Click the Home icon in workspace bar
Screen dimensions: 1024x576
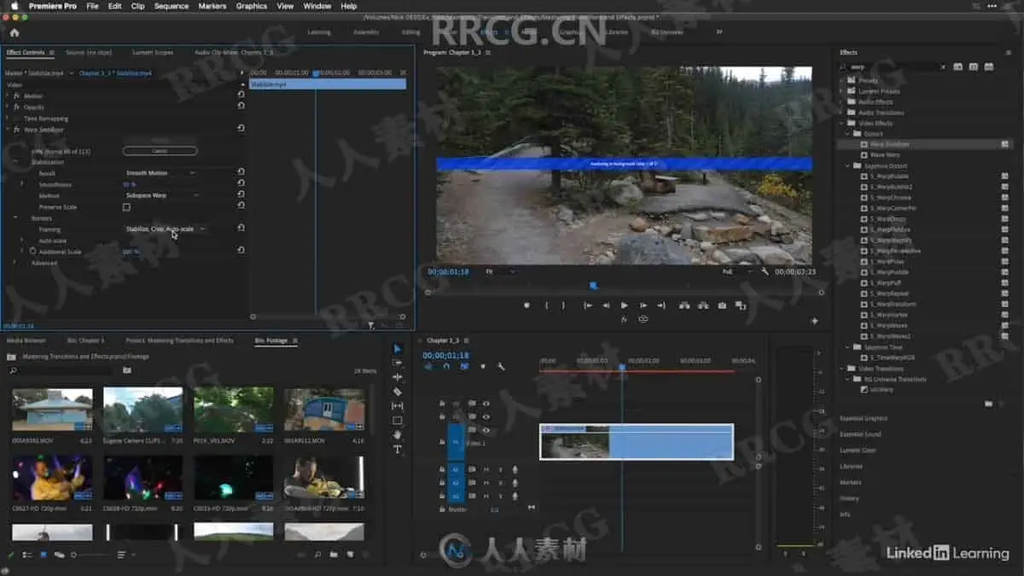click(14, 32)
